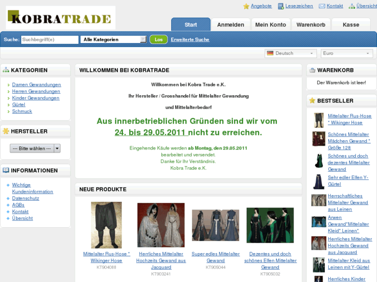
Task: Open the Angebote link
Action: coord(261,6)
